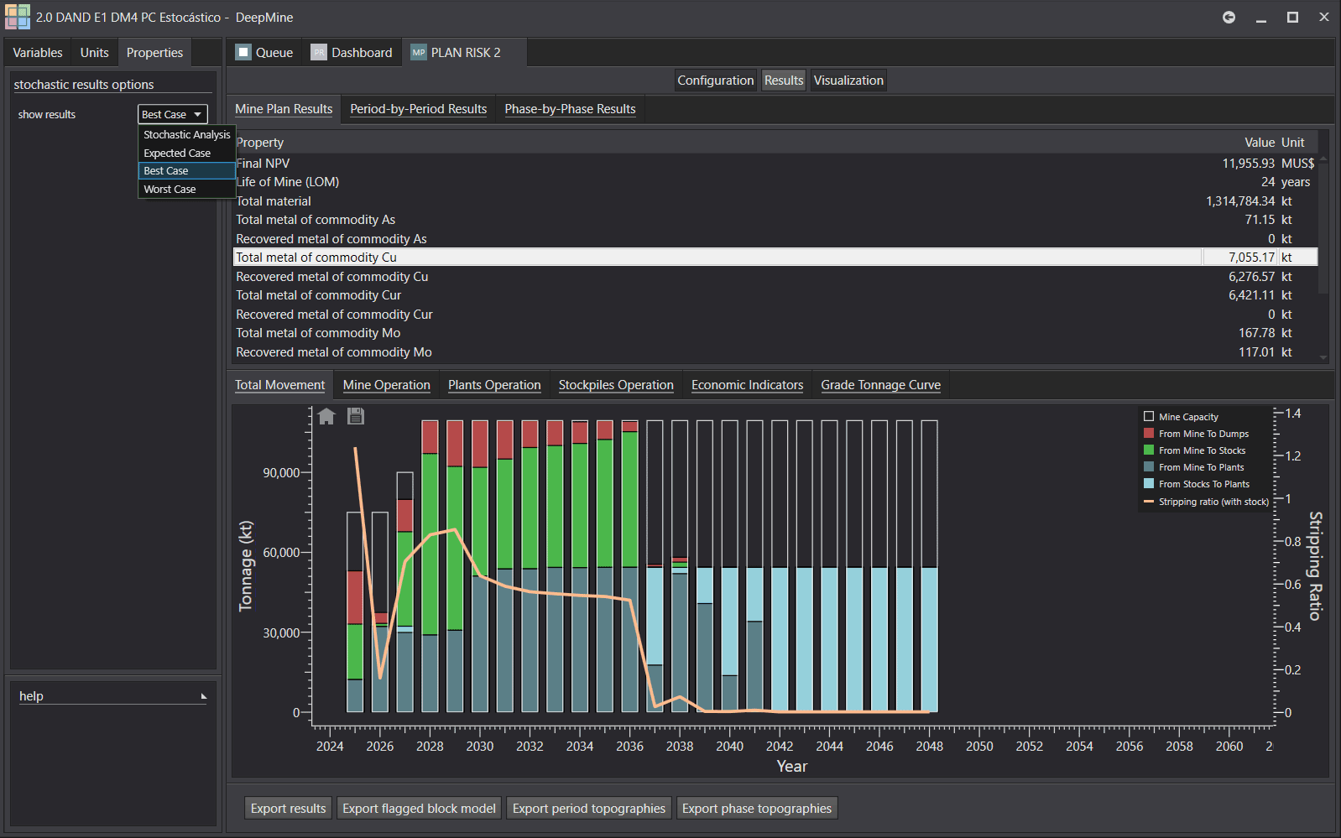
Task: Toggle Stripping ratio legend line
Action: click(x=1149, y=502)
